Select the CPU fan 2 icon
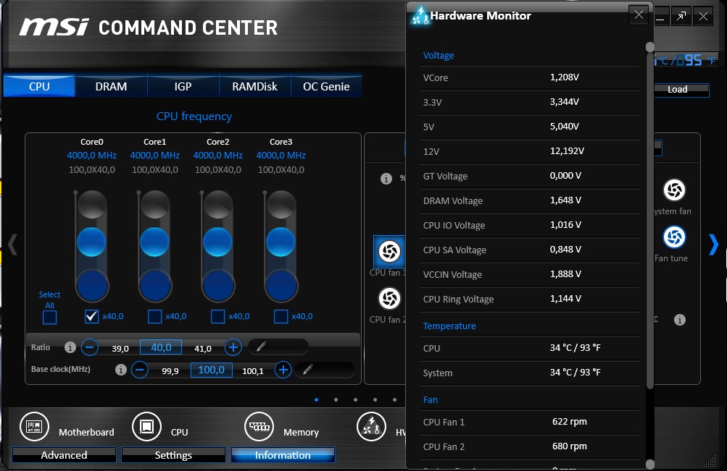Image resolution: width=727 pixels, height=471 pixels. click(x=389, y=298)
